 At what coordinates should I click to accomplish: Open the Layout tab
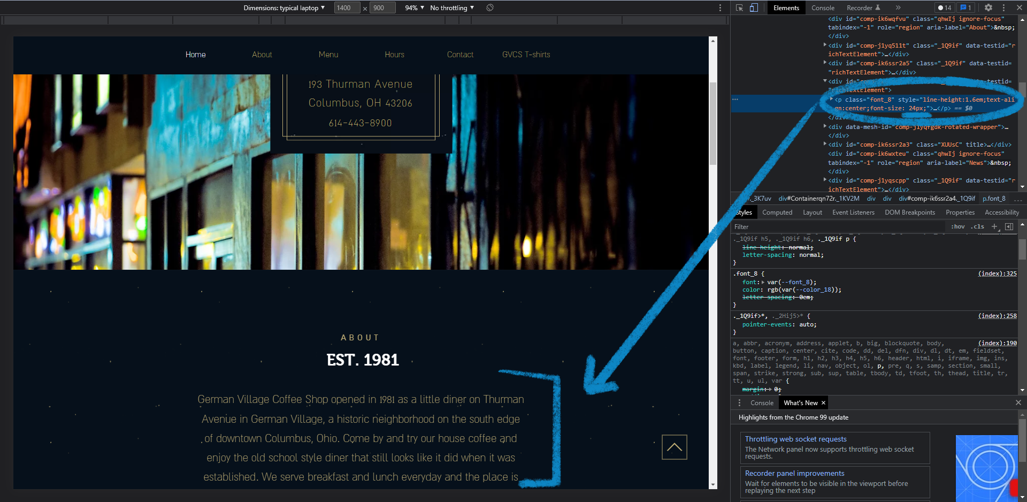click(813, 212)
